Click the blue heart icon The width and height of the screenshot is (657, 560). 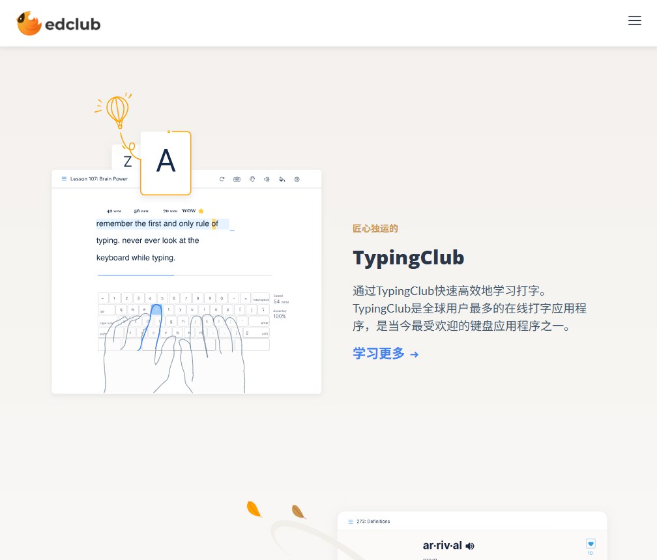[x=591, y=544]
